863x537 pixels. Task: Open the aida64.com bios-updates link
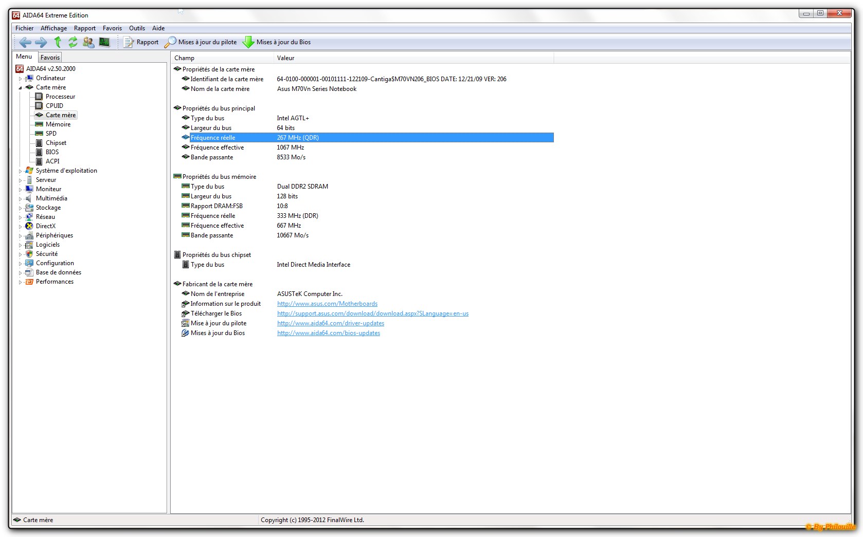(x=329, y=333)
